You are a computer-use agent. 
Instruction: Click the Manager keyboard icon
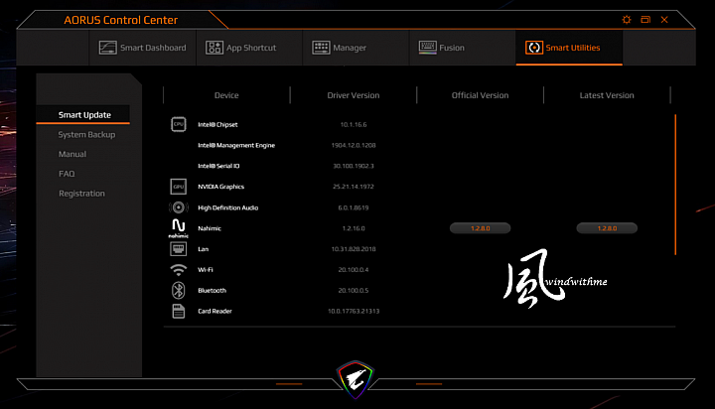(x=321, y=48)
